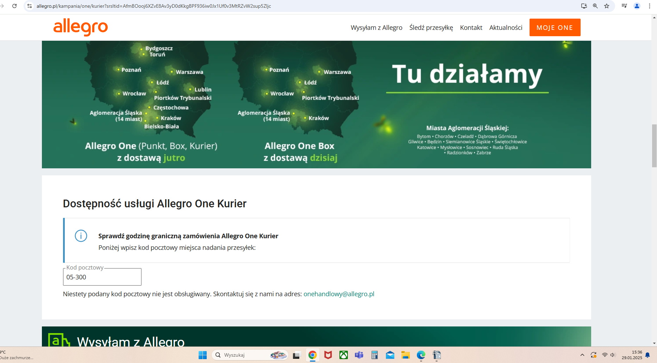Click the Kod pocztowy input field

[102, 277]
